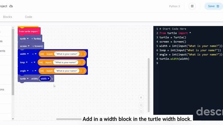Image resolution: width=223 pixels, height=125 pixels.
Task: Click the int( block in the width row
Action: point(42,54)
